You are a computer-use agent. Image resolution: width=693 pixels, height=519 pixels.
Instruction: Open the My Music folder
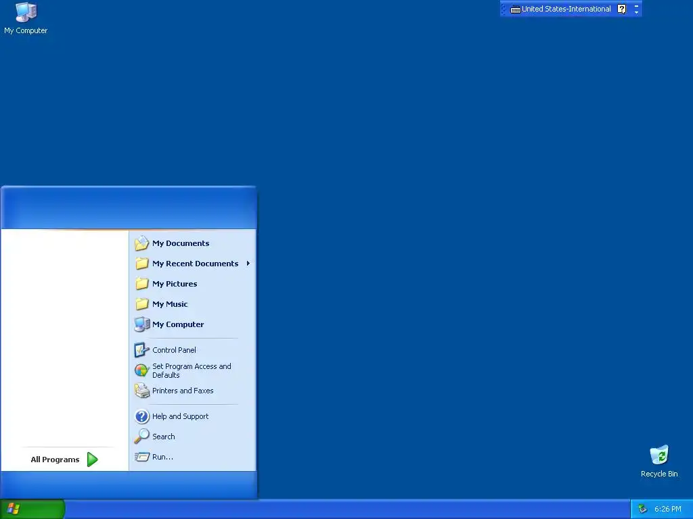point(193,304)
